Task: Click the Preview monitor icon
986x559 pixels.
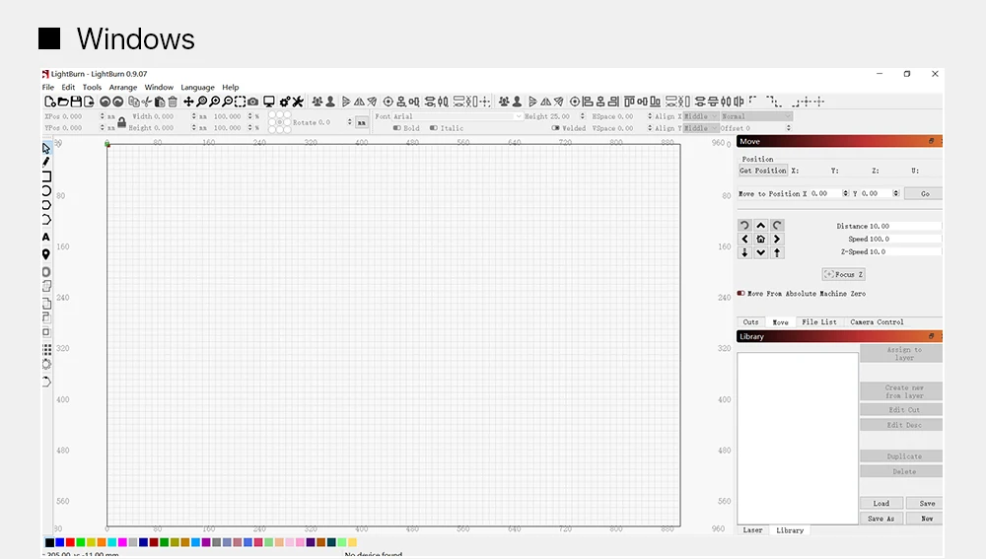Action: tap(269, 102)
